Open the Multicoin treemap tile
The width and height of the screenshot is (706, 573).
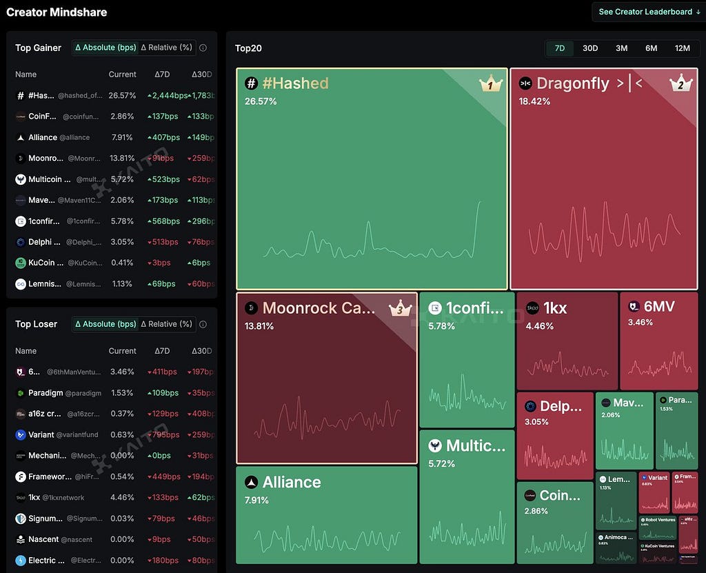click(467, 497)
